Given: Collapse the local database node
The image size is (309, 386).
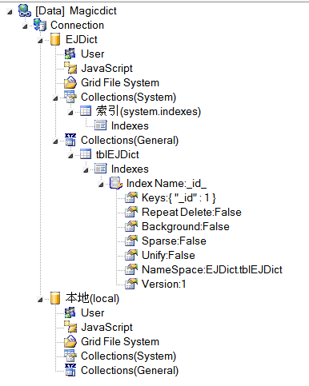Looking at the screenshot, I should point(40,300).
